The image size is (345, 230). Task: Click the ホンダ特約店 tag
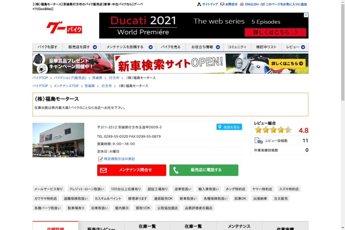pos(235,189)
